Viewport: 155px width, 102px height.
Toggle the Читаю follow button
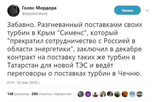click(127, 10)
